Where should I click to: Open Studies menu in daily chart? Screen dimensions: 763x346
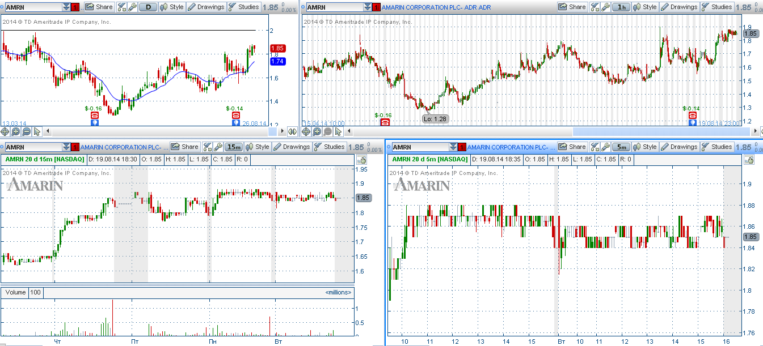pyautogui.click(x=245, y=7)
